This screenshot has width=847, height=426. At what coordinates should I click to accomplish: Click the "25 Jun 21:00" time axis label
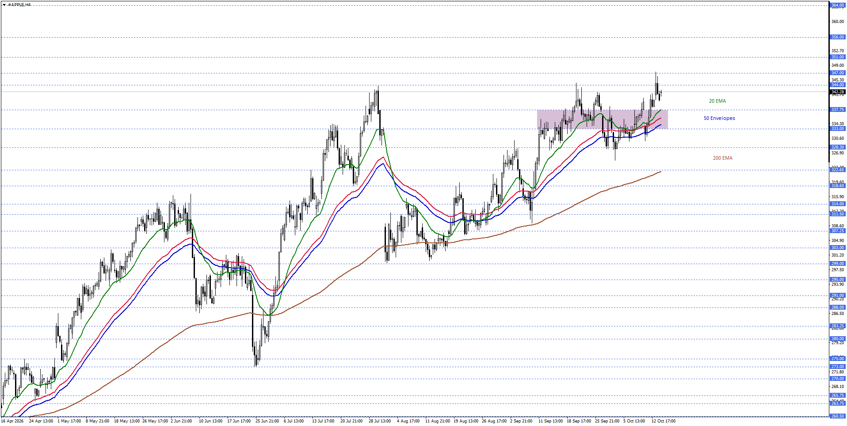pyautogui.click(x=267, y=421)
